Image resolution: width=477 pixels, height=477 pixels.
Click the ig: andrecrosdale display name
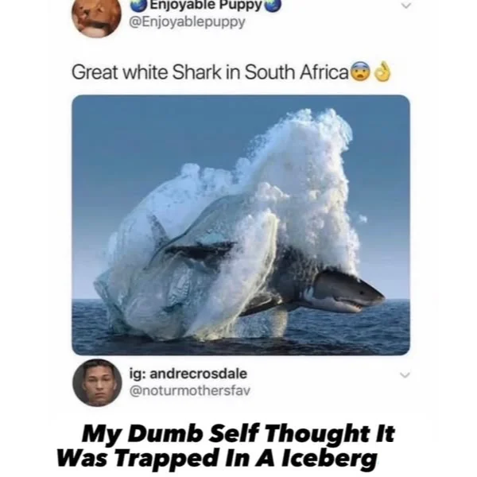click(188, 374)
